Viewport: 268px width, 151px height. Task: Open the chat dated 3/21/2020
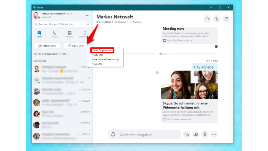point(61,91)
